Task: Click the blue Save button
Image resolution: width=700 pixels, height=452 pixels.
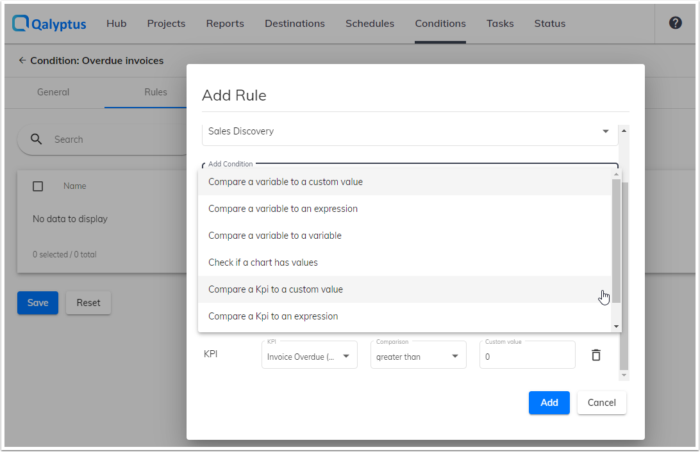Action: 38,303
